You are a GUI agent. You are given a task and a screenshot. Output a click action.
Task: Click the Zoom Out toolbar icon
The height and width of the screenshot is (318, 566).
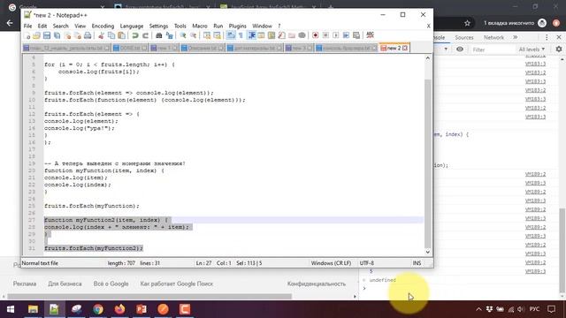point(193,35)
